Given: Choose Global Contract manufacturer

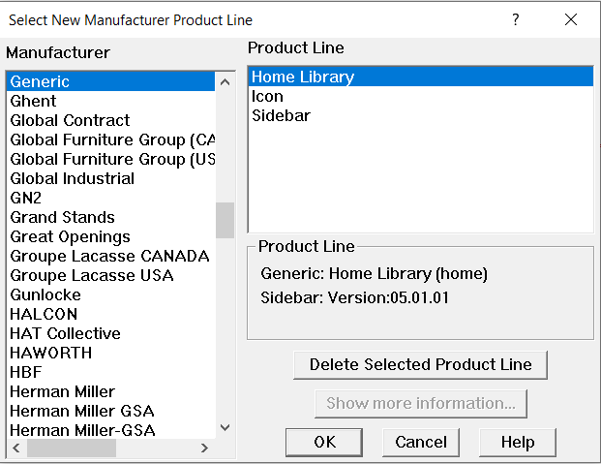Looking at the screenshot, I should (110, 120).
